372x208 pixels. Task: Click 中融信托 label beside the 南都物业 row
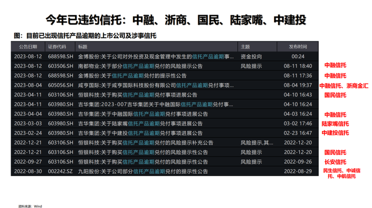(x=335, y=65)
